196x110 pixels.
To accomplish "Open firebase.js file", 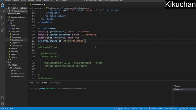I will (14, 51).
